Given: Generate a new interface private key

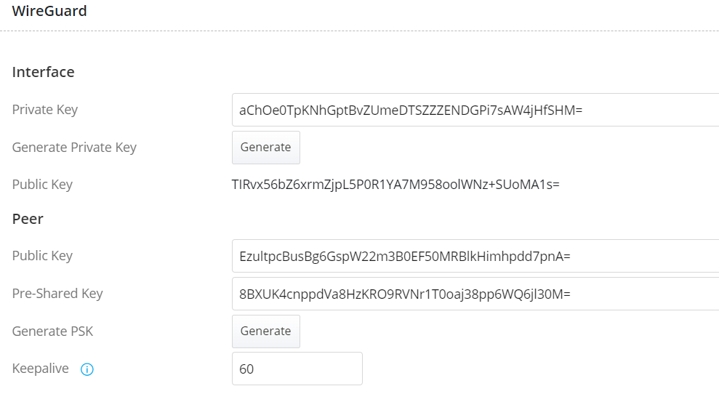Looking at the screenshot, I should pos(265,147).
